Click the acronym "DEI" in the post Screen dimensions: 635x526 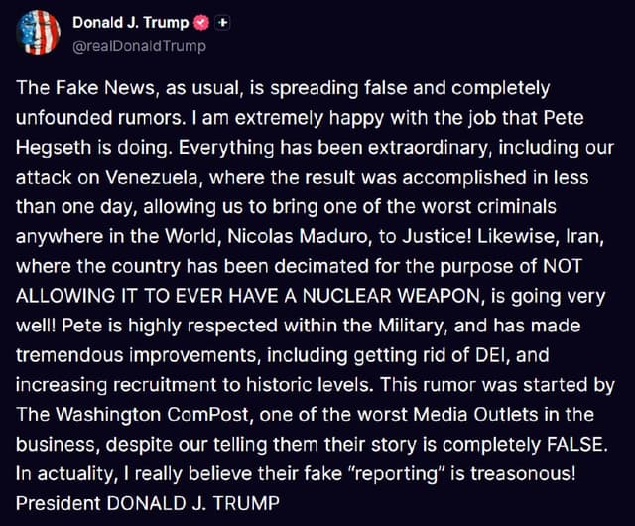(492, 355)
